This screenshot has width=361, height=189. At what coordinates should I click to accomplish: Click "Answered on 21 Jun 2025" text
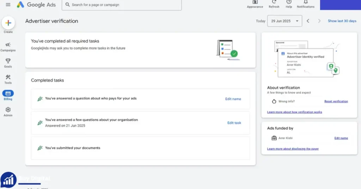point(65,125)
